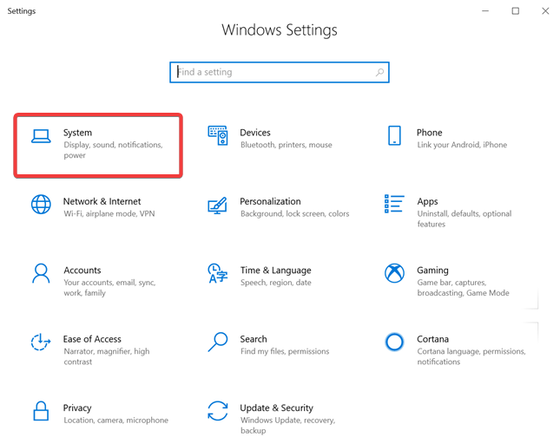560x437 pixels.
Task: Open the Update & Security arrows icon
Action: (218, 411)
